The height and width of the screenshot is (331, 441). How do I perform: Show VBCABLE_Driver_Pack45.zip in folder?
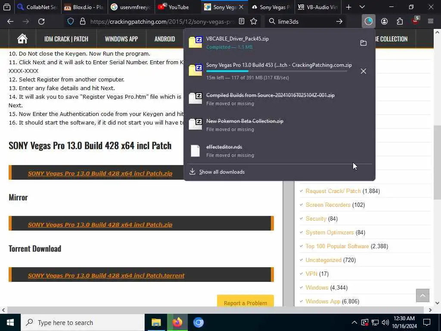point(363,43)
